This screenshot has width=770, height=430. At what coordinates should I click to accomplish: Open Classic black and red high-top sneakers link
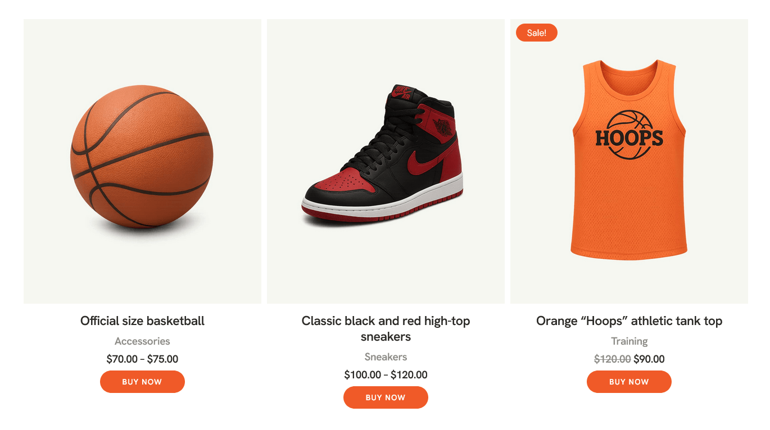(386, 329)
